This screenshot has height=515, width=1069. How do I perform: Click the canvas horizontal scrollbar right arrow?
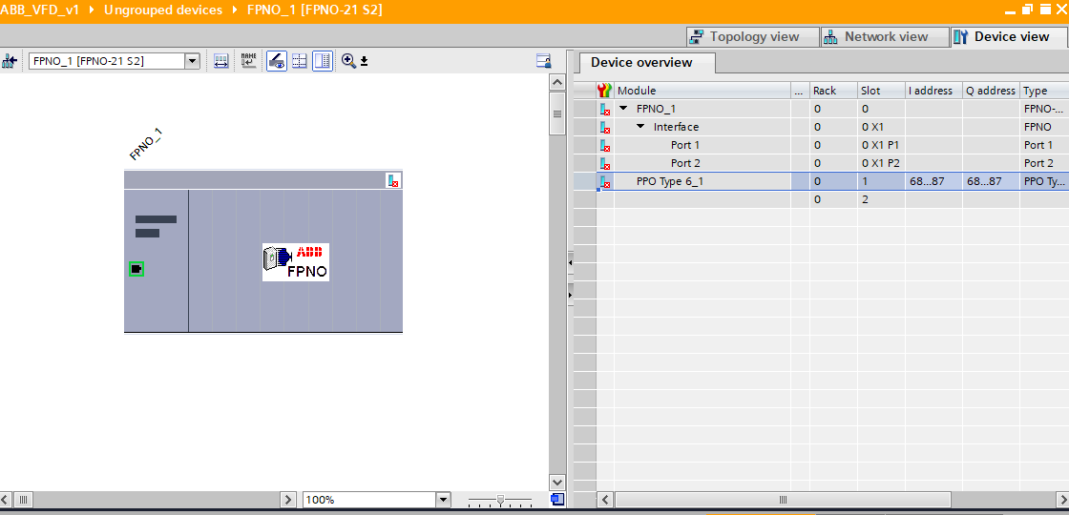[x=289, y=500]
